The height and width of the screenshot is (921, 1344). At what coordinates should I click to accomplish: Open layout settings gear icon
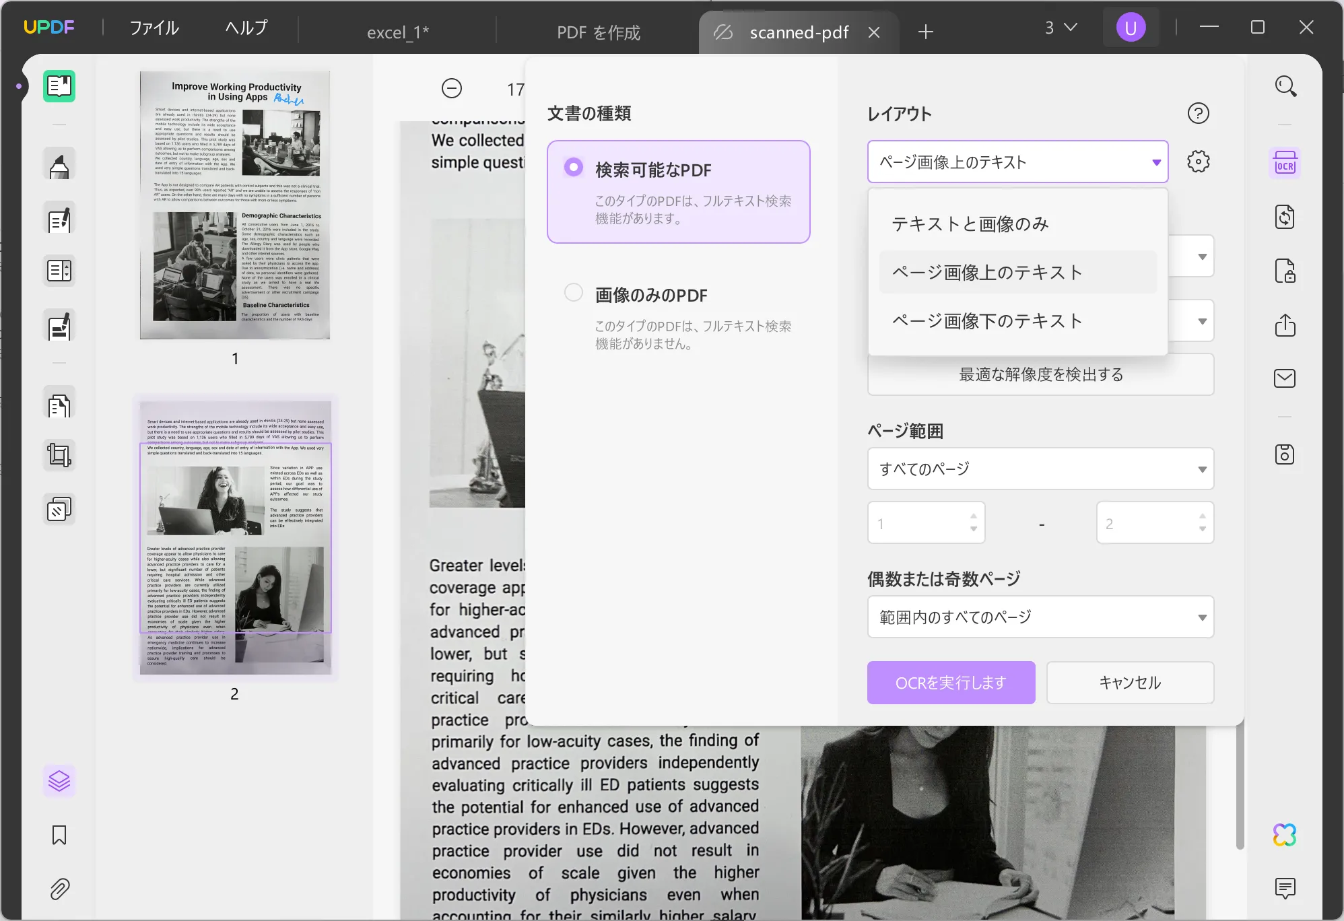pyautogui.click(x=1199, y=162)
